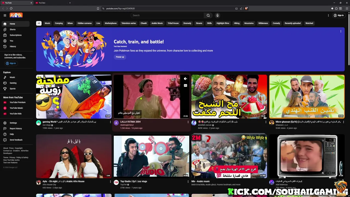Open Report history
Image resolution: width=350 pixels, height=197 pixels.
pyautogui.click(x=15, y=129)
